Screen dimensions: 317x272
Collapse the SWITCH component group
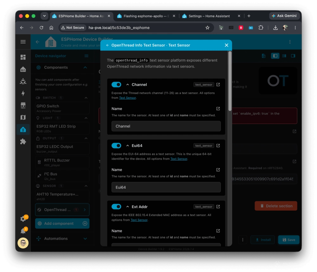click(86, 98)
